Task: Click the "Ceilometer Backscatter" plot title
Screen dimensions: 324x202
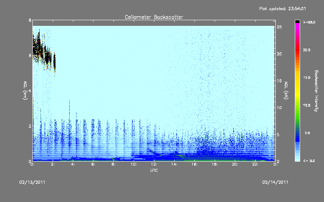Action: (x=154, y=17)
